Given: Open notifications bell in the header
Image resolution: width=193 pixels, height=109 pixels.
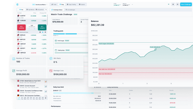Looking at the screenshot, I should (x=173, y=4).
